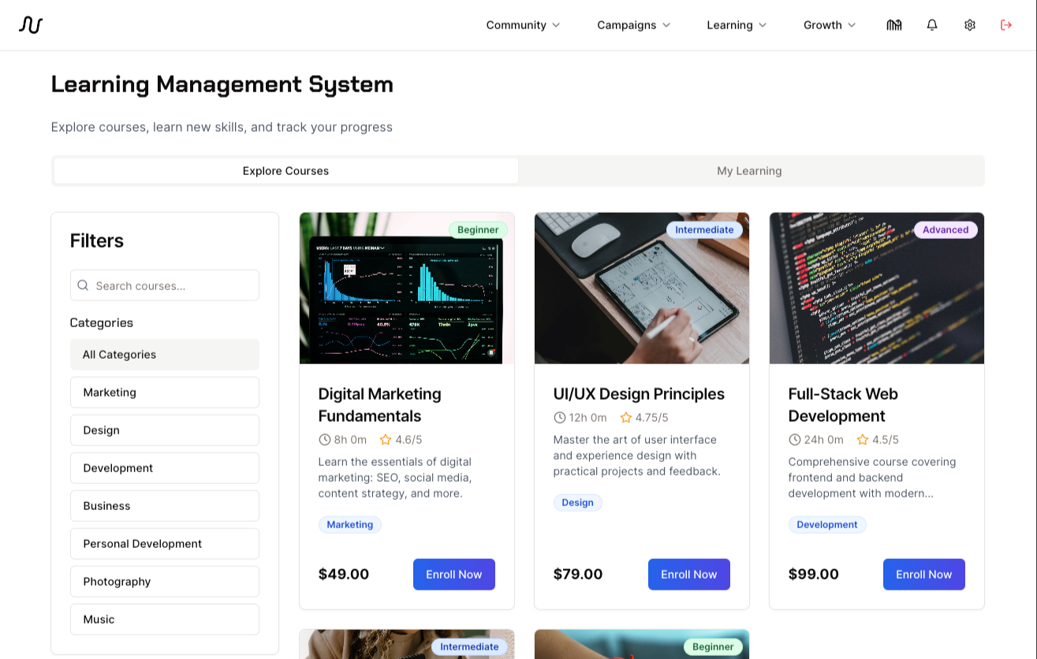The height and width of the screenshot is (659, 1037).
Task: Open the UI/UX Design Principles title
Action: (639, 394)
